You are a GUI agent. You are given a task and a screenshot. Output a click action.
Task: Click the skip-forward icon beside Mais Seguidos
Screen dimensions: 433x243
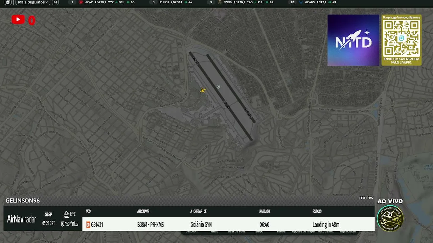[x=55, y=2]
